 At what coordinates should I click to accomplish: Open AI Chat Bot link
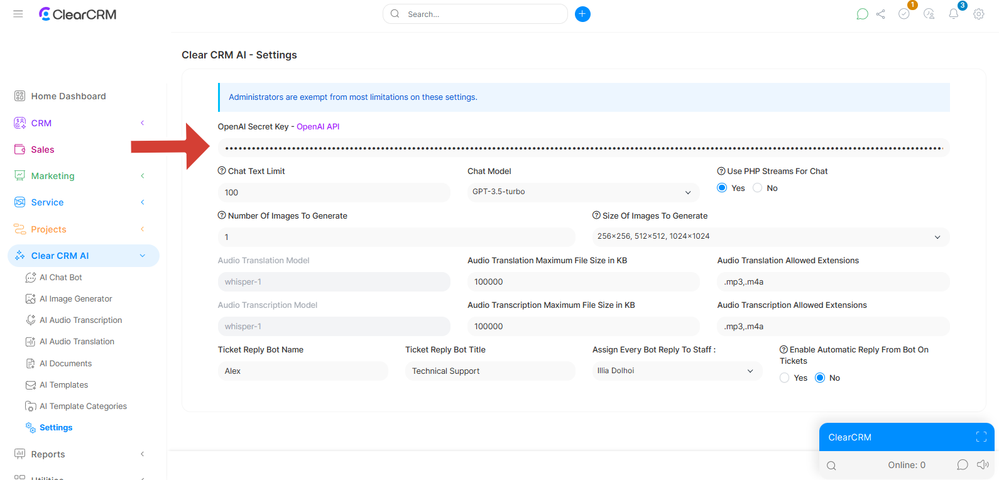point(61,278)
